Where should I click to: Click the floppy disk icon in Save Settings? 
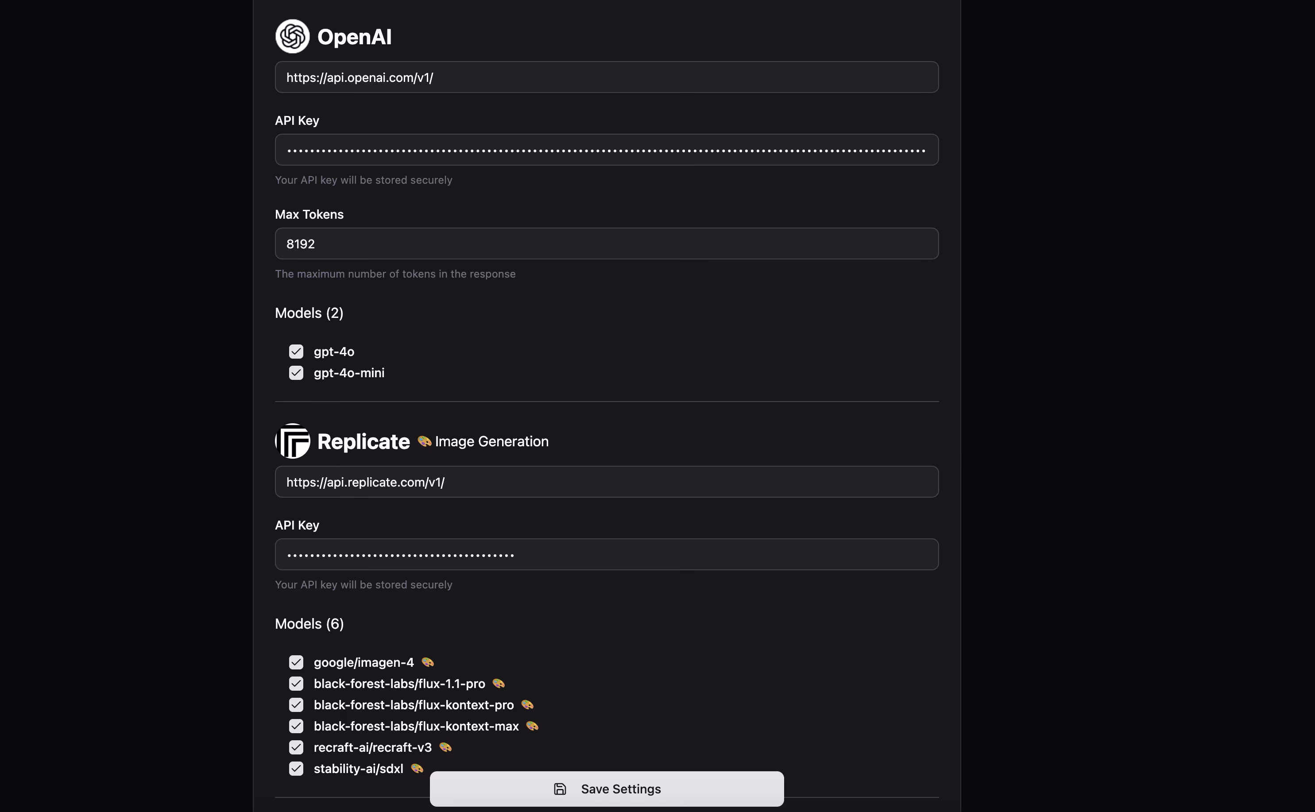click(x=560, y=789)
